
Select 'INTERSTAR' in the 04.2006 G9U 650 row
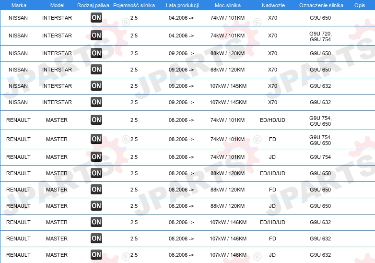pos(57,18)
